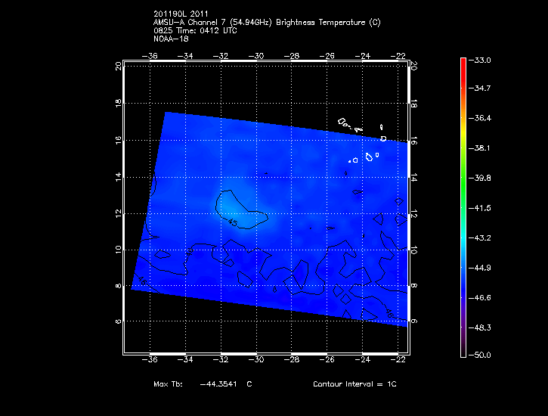Click the -38.1 colorbar tick label
548x416 pixels.
(481, 148)
